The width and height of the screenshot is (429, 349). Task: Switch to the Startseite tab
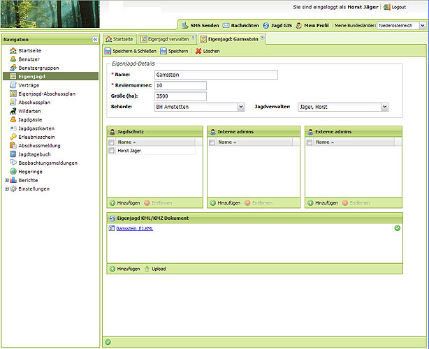point(119,39)
